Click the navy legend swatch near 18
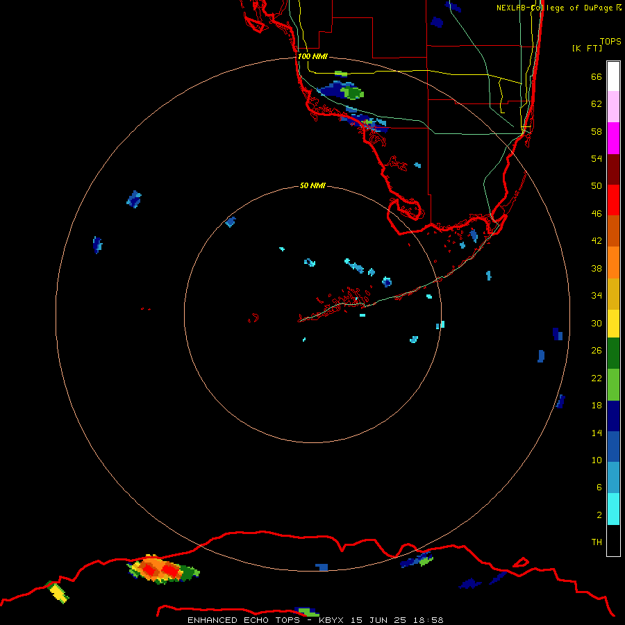Viewport: 625px width, 625px height. tap(613, 416)
